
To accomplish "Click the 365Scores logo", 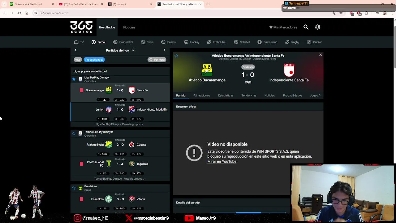I will tap(81, 27).
